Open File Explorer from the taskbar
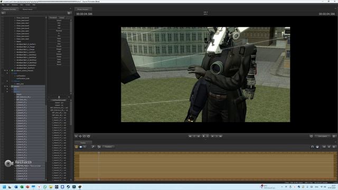338x190 pixels. tap(51, 187)
